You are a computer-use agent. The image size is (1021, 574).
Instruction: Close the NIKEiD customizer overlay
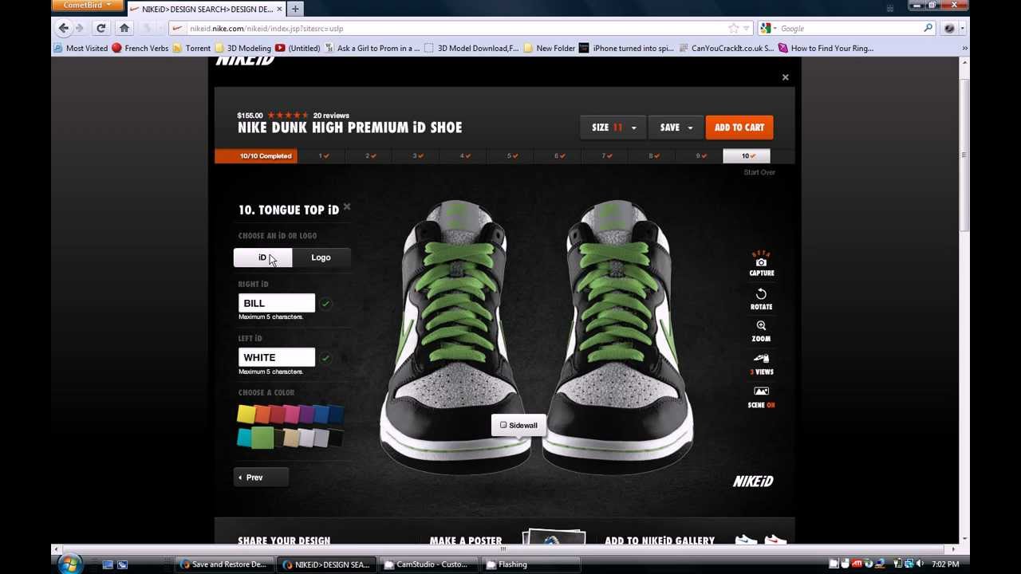(785, 77)
